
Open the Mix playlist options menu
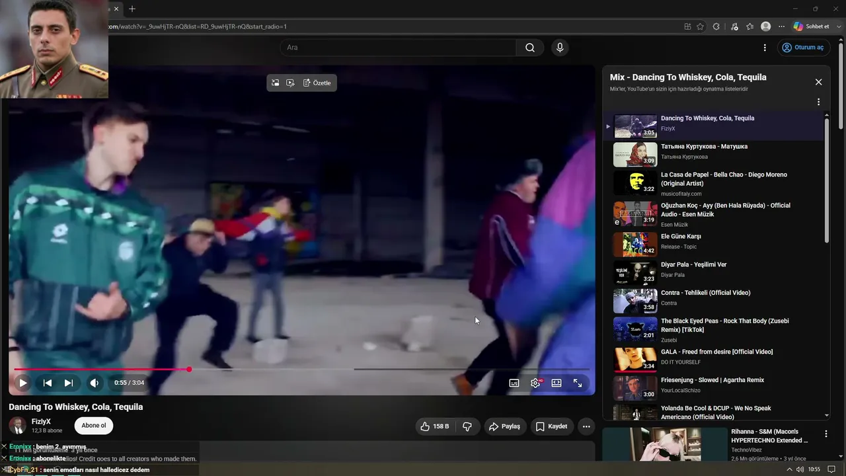(x=818, y=102)
